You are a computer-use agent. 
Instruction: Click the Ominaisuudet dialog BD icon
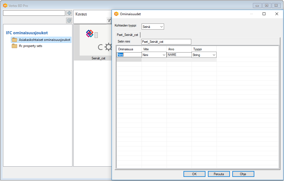coord(116,14)
